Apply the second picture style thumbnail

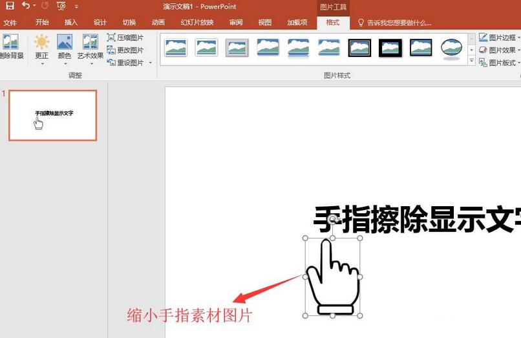[206, 48]
